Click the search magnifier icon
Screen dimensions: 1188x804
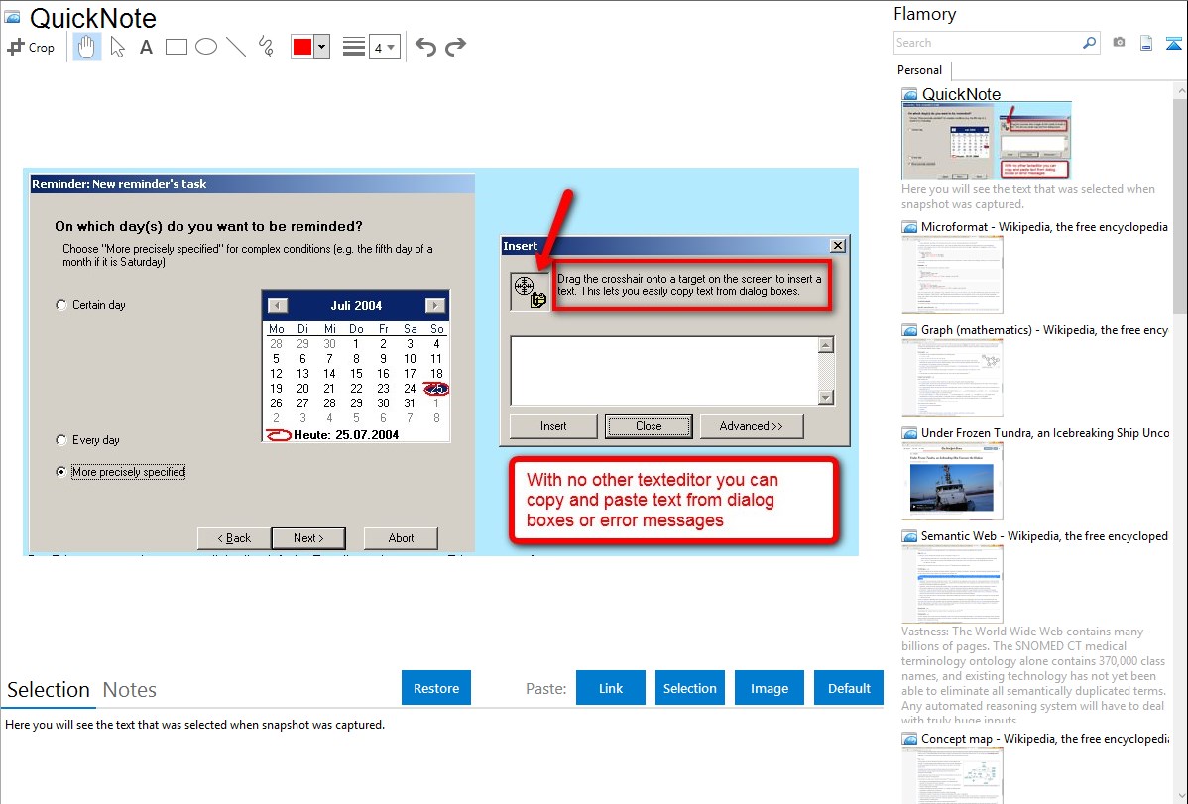click(1090, 43)
